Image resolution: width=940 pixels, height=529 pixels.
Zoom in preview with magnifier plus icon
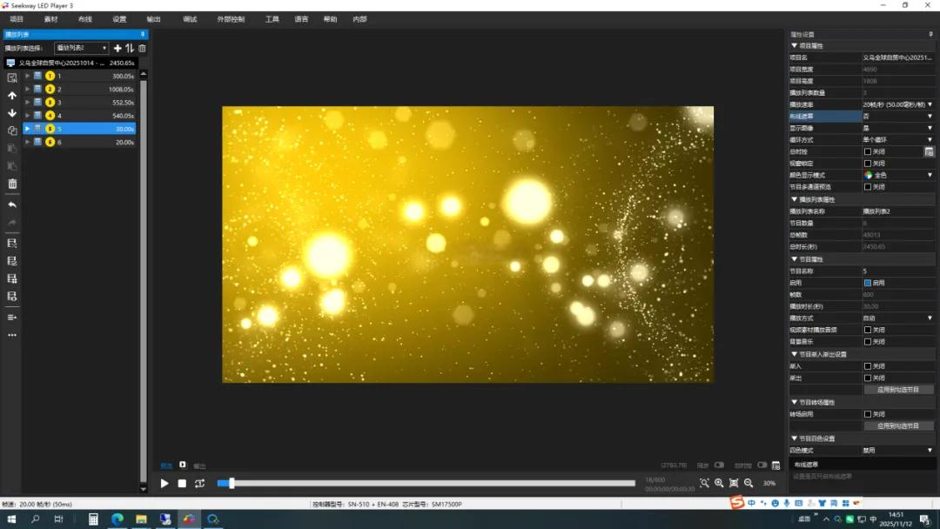719,483
